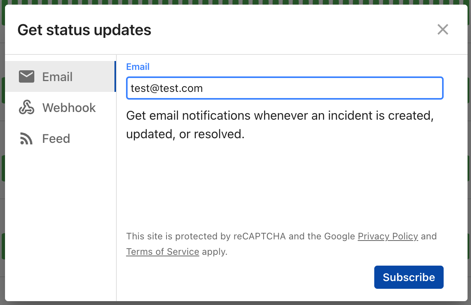Click the blue Subscribe button

409,277
